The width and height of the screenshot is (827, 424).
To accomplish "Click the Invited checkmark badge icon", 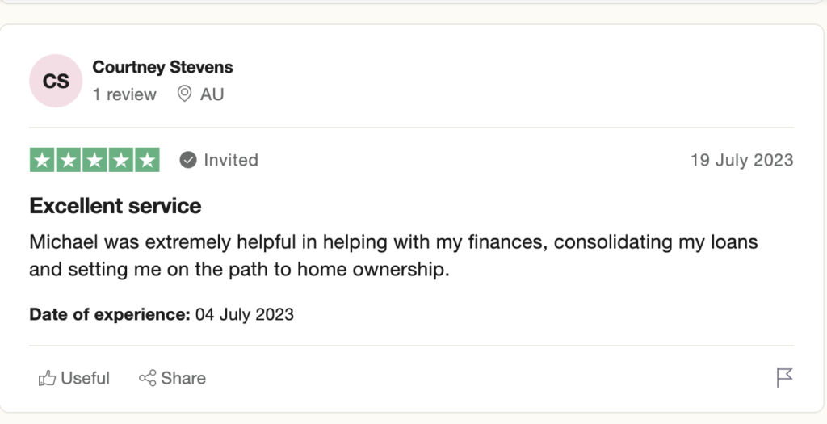I will pyautogui.click(x=188, y=160).
